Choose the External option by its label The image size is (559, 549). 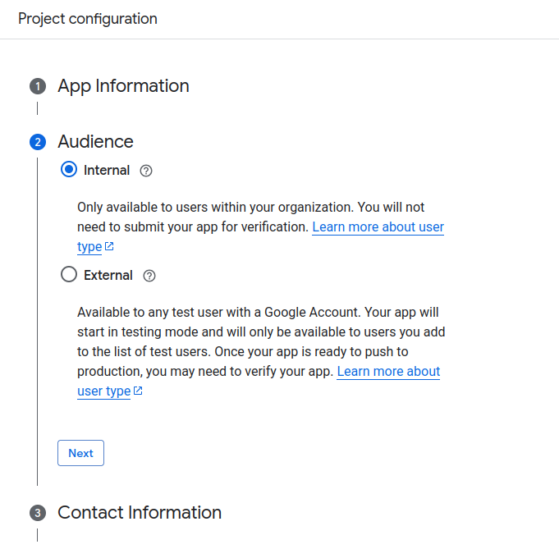[108, 276]
